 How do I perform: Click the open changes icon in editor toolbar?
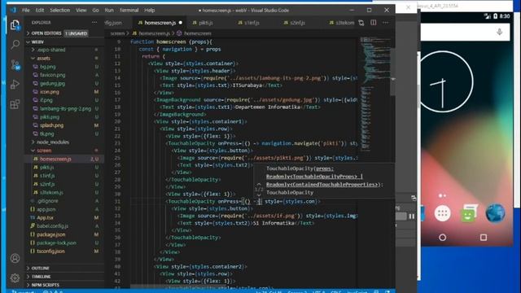click(361, 23)
